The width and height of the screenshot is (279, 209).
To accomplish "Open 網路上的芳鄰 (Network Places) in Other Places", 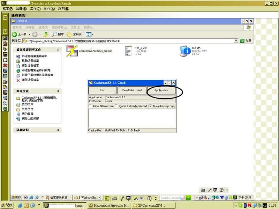I will tap(30, 118).
